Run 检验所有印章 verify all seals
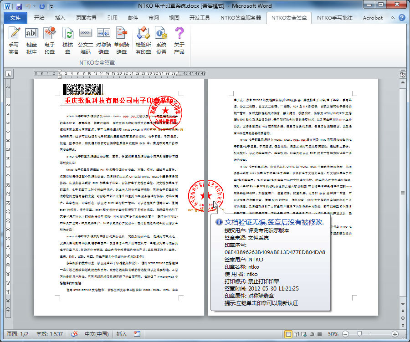The width and height of the screenshot is (410, 342). coord(143,41)
